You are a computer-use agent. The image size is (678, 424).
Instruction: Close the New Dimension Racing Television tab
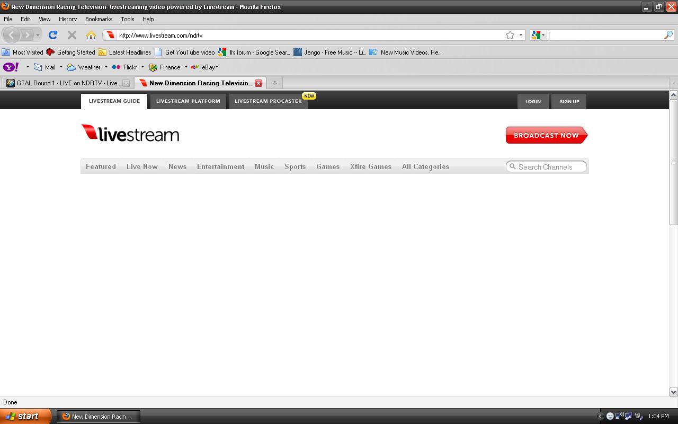[x=258, y=83]
